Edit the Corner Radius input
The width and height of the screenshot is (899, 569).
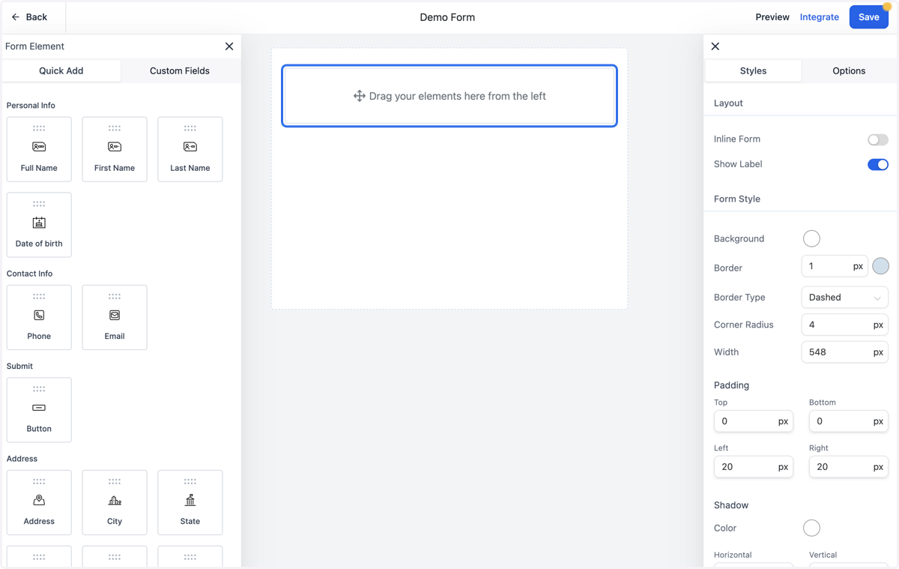844,325
